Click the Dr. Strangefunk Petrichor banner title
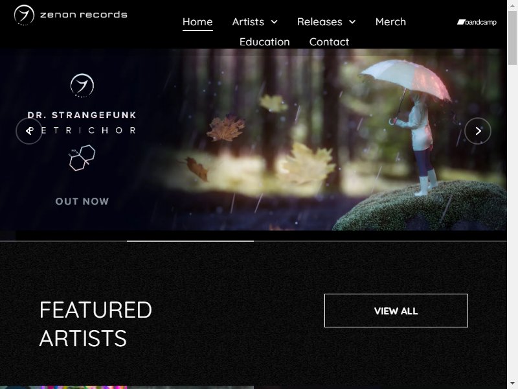The height and width of the screenshot is (389, 518). click(x=82, y=123)
